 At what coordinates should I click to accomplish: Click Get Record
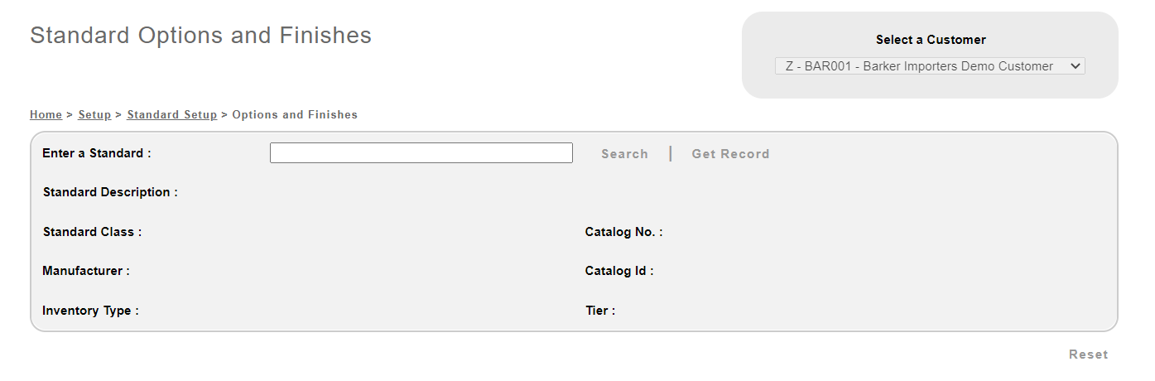730,154
